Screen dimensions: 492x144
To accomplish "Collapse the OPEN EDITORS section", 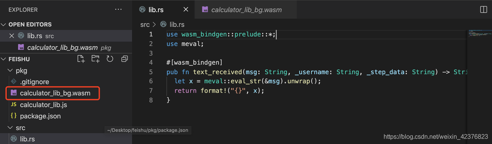I will pyautogui.click(x=4, y=25).
